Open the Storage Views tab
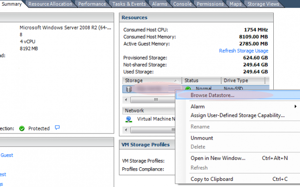This screenshot has width=300, height=187. point(263,4)
